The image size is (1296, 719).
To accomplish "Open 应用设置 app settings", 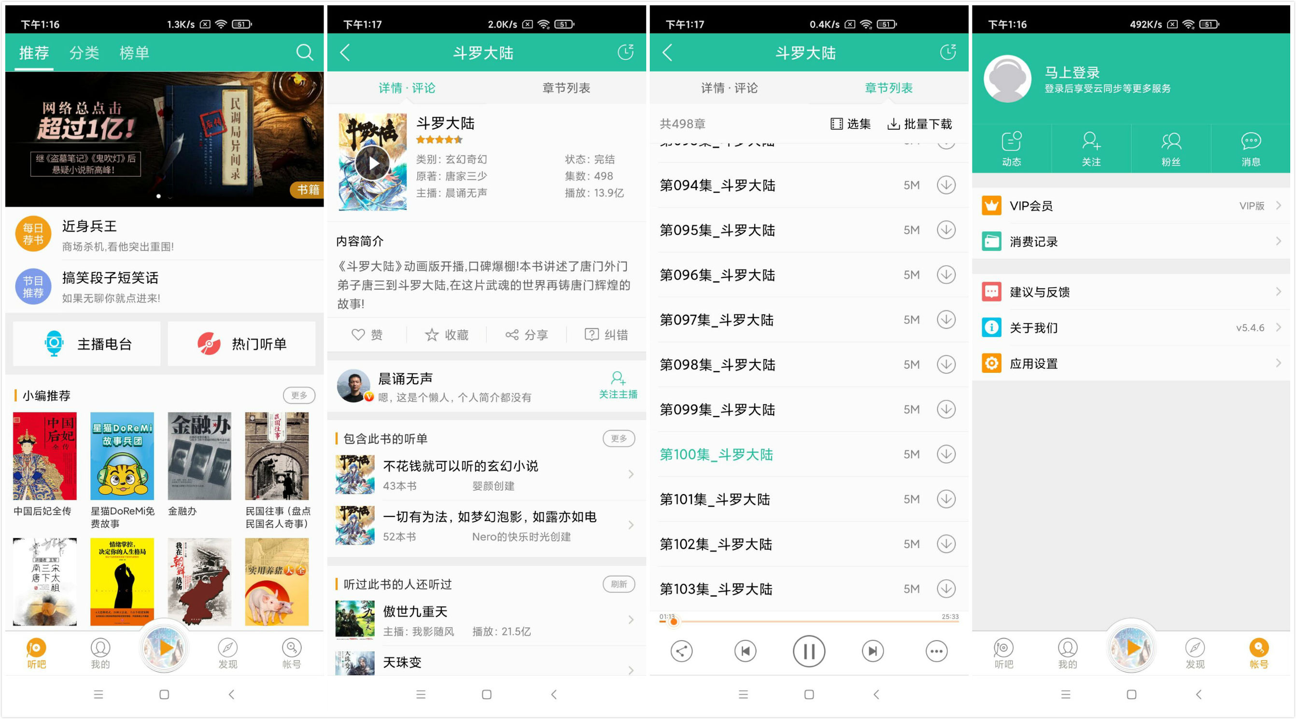I will pyautogui.click(x=1131, y=363).
